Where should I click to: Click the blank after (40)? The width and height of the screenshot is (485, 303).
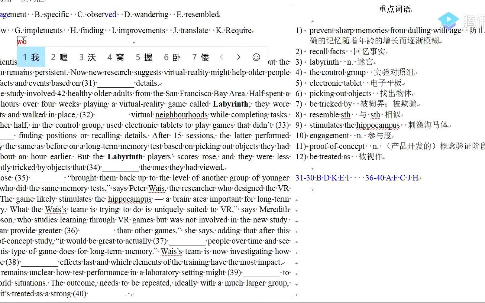coord(107,294)
